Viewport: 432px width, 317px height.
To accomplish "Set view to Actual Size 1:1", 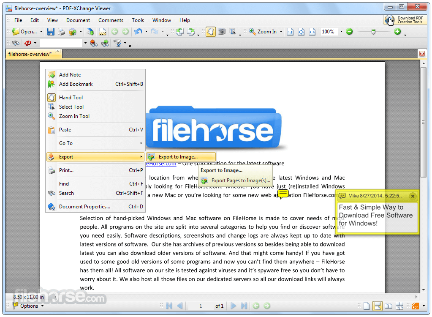I will click(x=290, y=32).
